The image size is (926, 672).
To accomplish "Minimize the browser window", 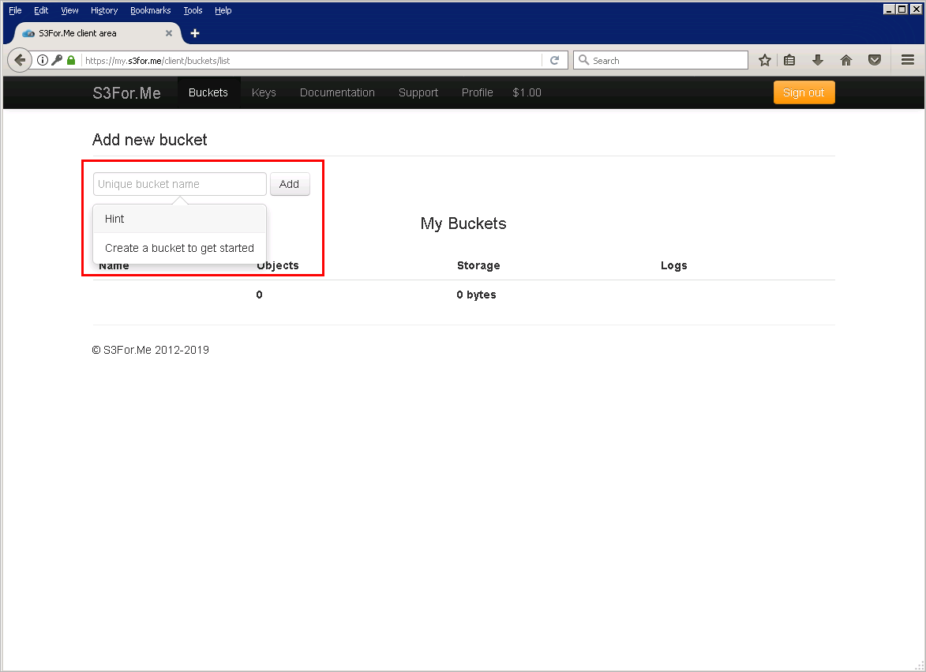I will (x=889, y=9).
